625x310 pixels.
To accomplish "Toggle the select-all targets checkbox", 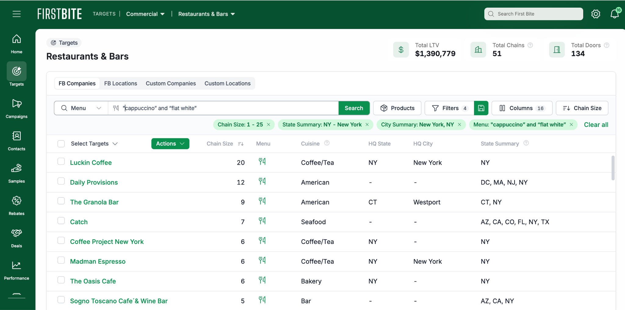I will (x=61, y=144).
